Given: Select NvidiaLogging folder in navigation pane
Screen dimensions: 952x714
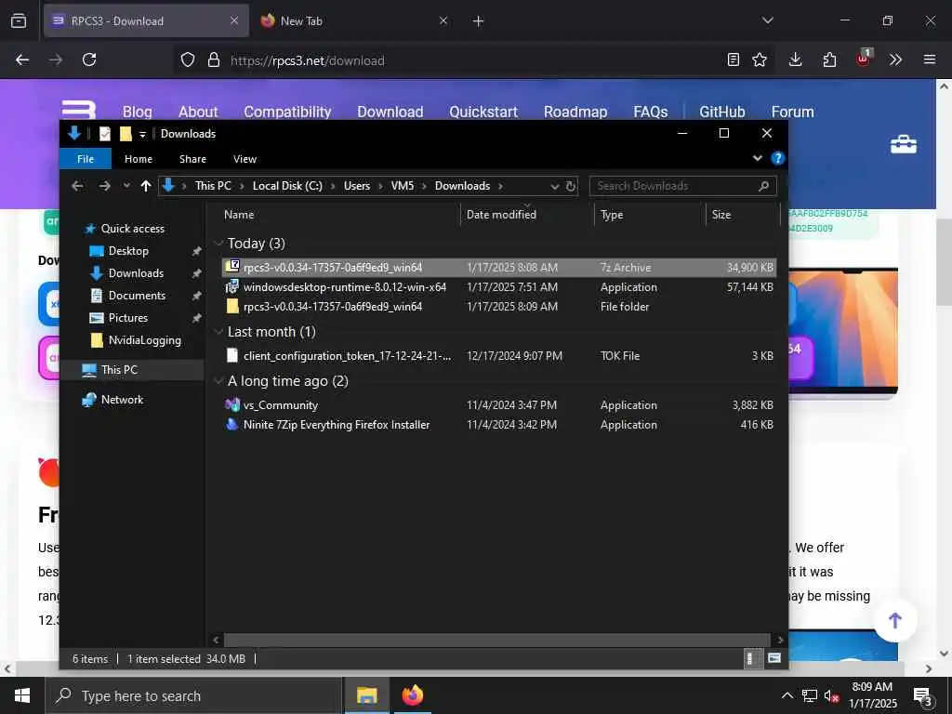Looking at the screenshot, I should (x=144, y=340).
